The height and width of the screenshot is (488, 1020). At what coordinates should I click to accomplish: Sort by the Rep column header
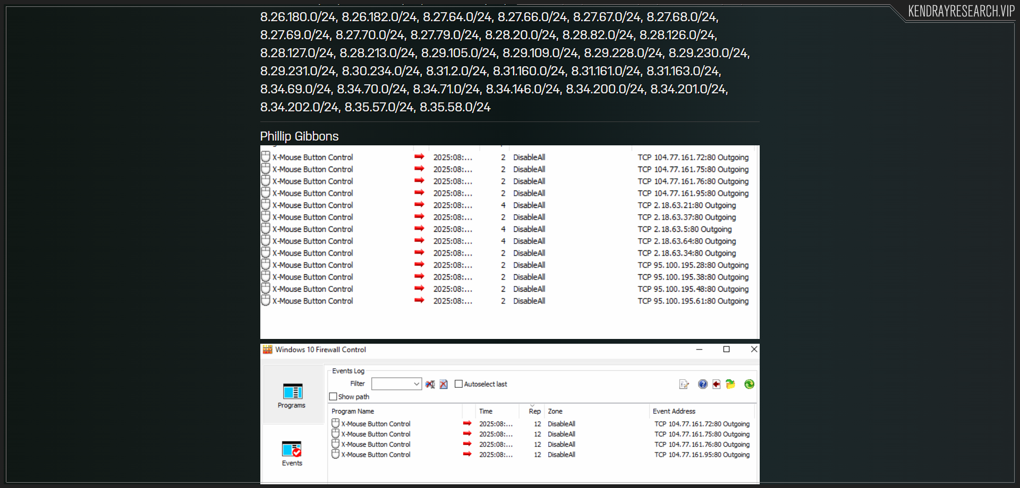click(x=534, y=411)
